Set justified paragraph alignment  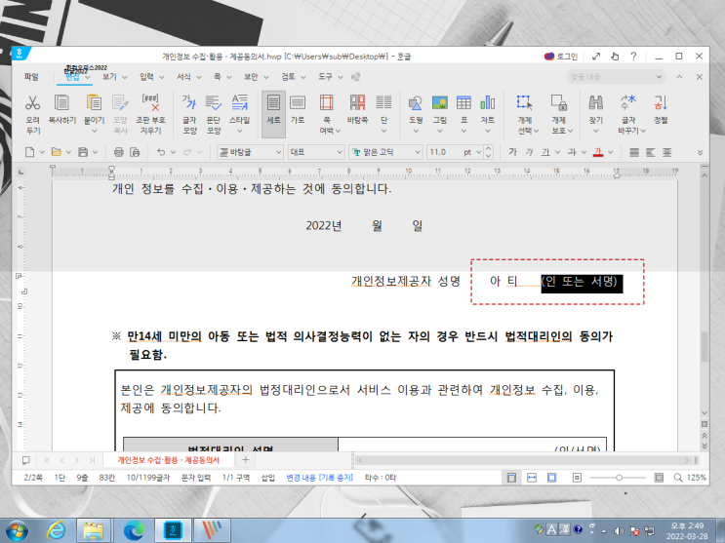click(634, 152)
